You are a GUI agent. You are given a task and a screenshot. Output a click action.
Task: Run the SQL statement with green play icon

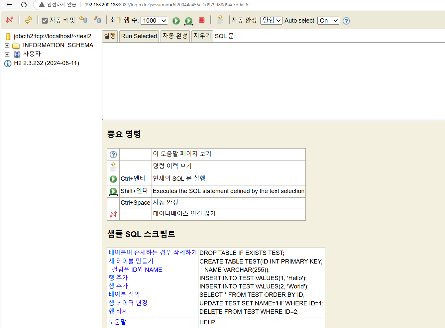click(x=176, y=21)
